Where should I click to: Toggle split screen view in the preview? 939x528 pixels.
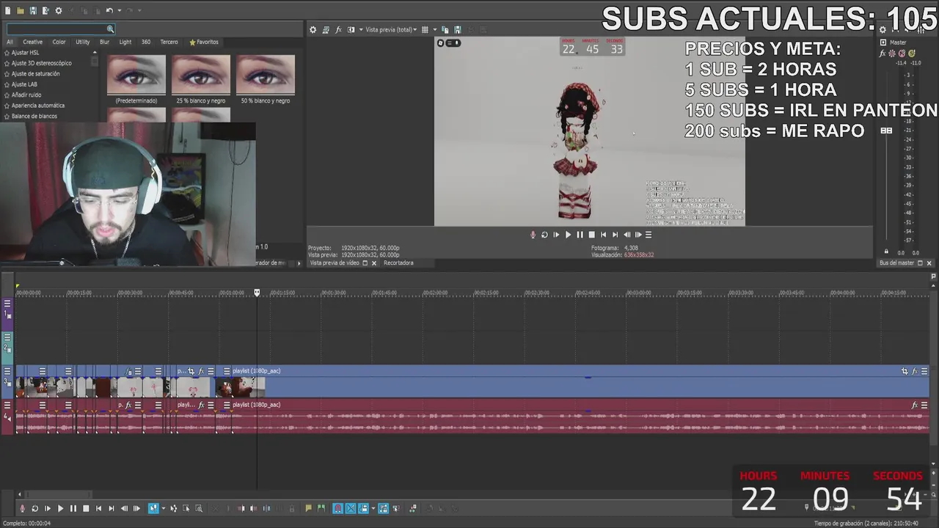pos(351,29)
